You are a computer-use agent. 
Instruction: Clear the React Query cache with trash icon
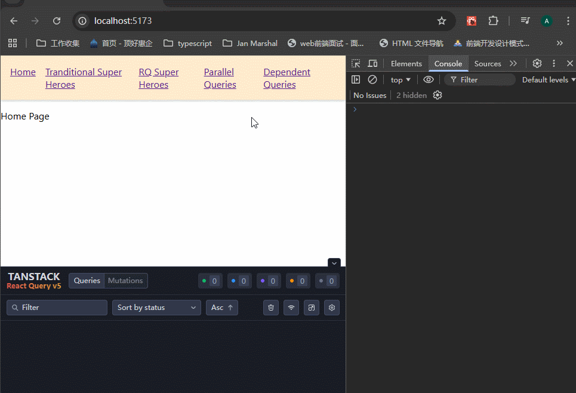click(271, 308)
